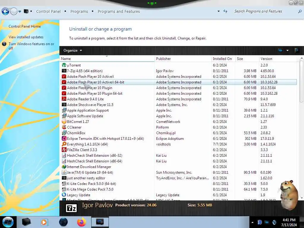Click the Apple Software Update icon
This screenshot has height=228, width=304.
(64, 116)
